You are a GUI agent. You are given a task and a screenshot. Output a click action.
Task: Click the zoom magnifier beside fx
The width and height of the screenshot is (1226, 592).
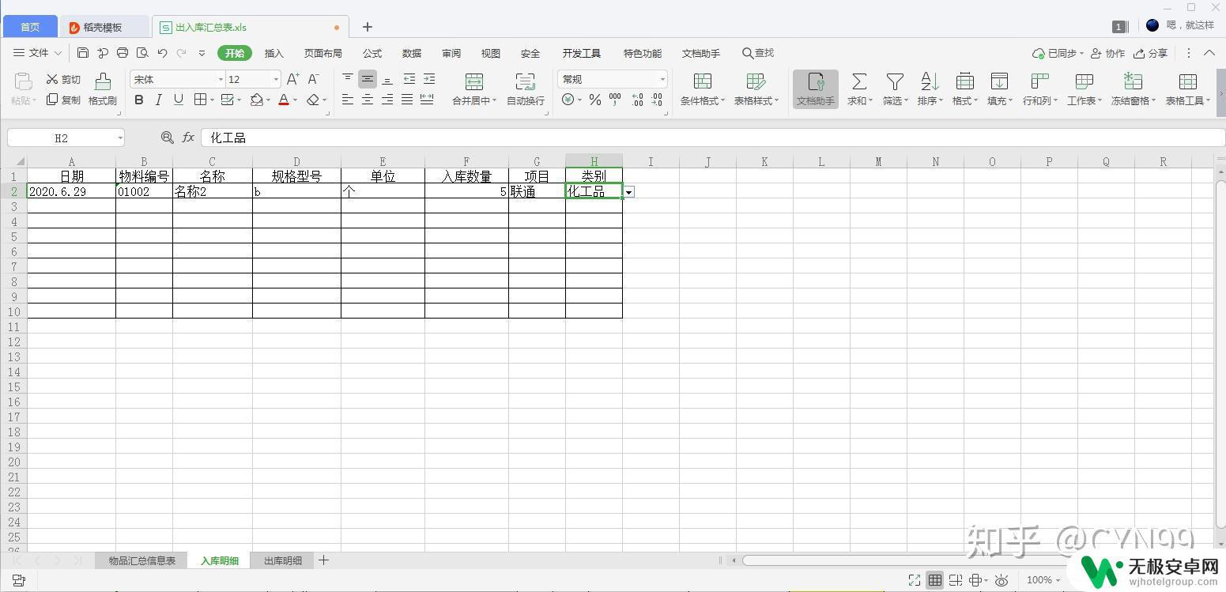pyautogui.click(x=167, y=138)
